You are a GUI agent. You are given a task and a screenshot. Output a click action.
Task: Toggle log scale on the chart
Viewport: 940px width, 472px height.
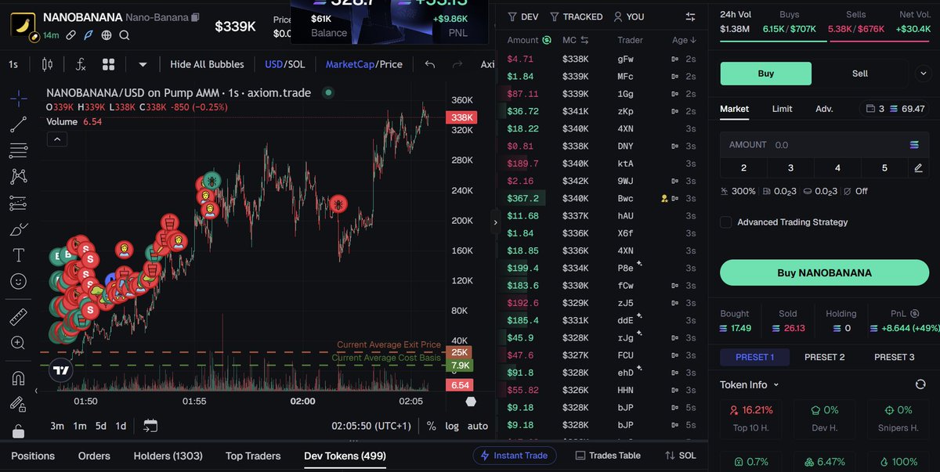pyautogui.click(x=452, y=426)
